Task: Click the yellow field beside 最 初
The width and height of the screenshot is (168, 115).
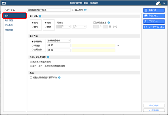Action: click(x=94, y=45)
